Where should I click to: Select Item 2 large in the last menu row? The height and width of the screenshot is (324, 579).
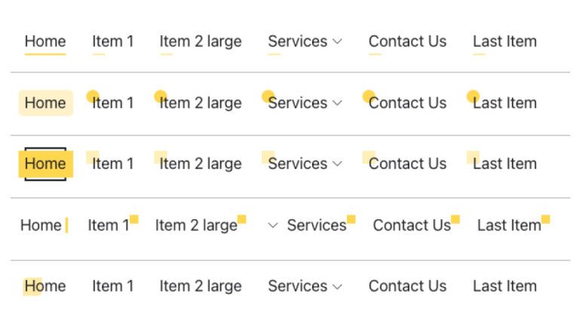(201, 286)
